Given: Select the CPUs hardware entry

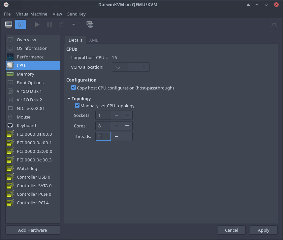Looking at the screenshot, I should (33, 65).
